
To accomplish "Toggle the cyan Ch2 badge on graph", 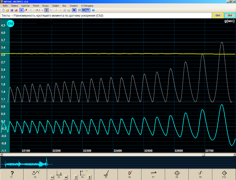I will click(x=10, y=24).
